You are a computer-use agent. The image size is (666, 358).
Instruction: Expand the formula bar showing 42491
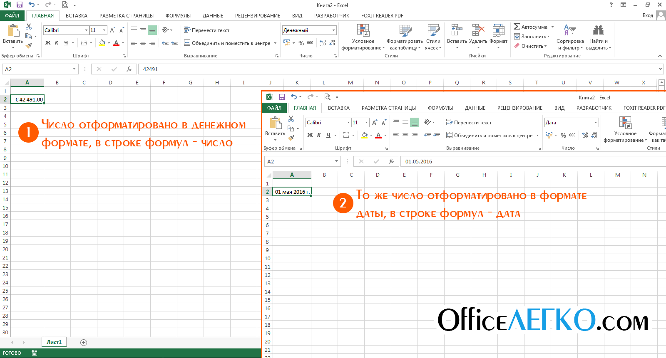point(660,69)
